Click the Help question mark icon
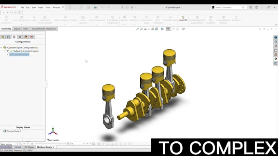The height and width of the screenshot is (156, 278). point(257,7)
